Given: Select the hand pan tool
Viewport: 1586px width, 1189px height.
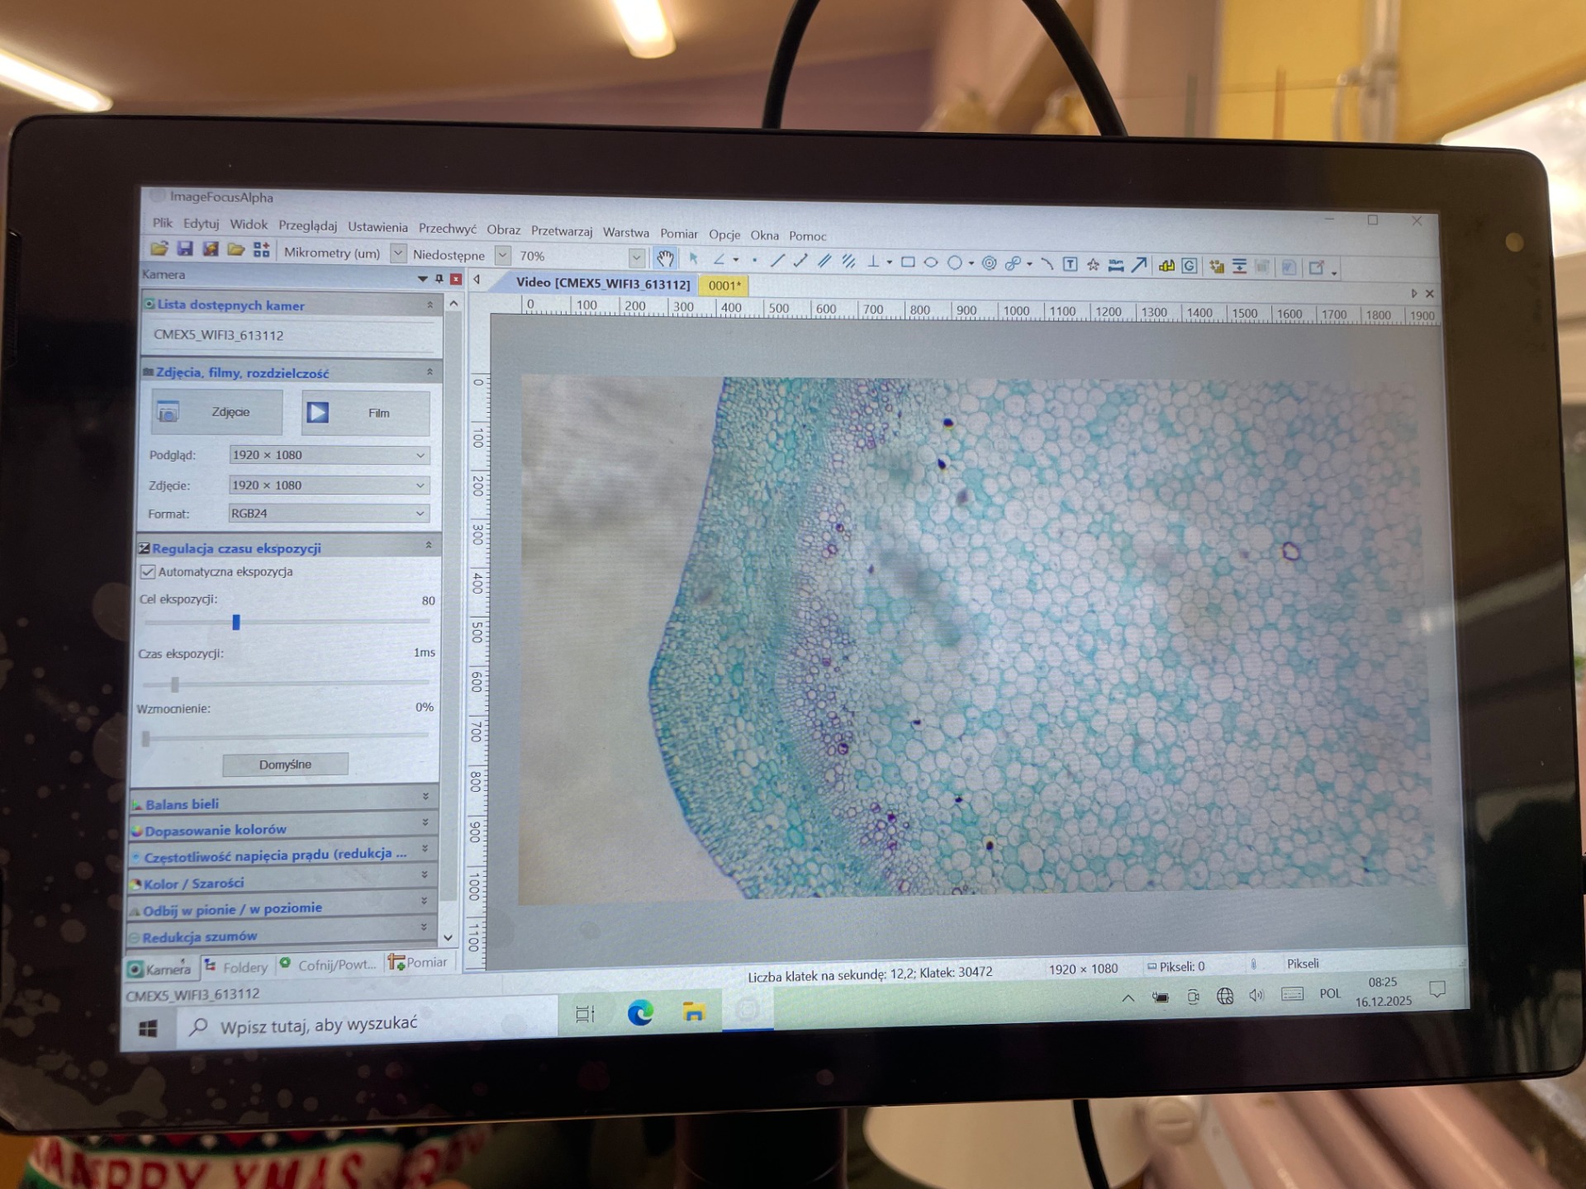Looking at the screenshot, I should [x=665, y=258].
